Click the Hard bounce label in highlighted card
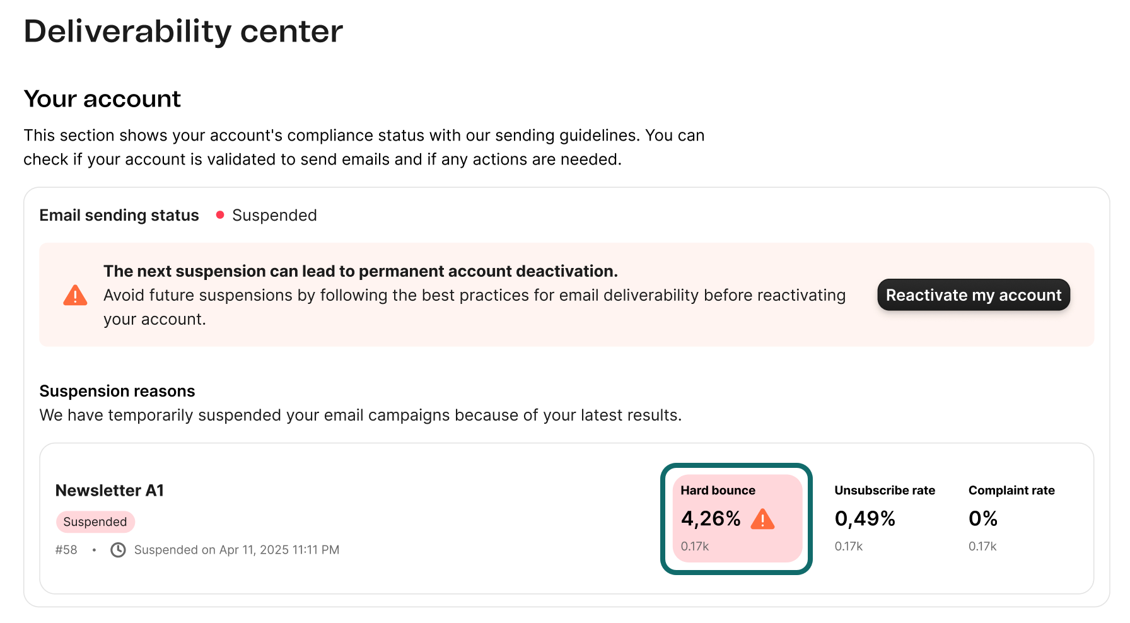The height and width of the screenshot is (623, 1130). (x=718, y=491)
